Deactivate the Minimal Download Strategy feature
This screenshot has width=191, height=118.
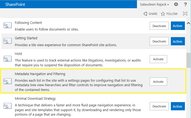coord(159,106)
